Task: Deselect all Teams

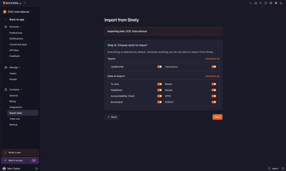Action: [x=212, y=59]
